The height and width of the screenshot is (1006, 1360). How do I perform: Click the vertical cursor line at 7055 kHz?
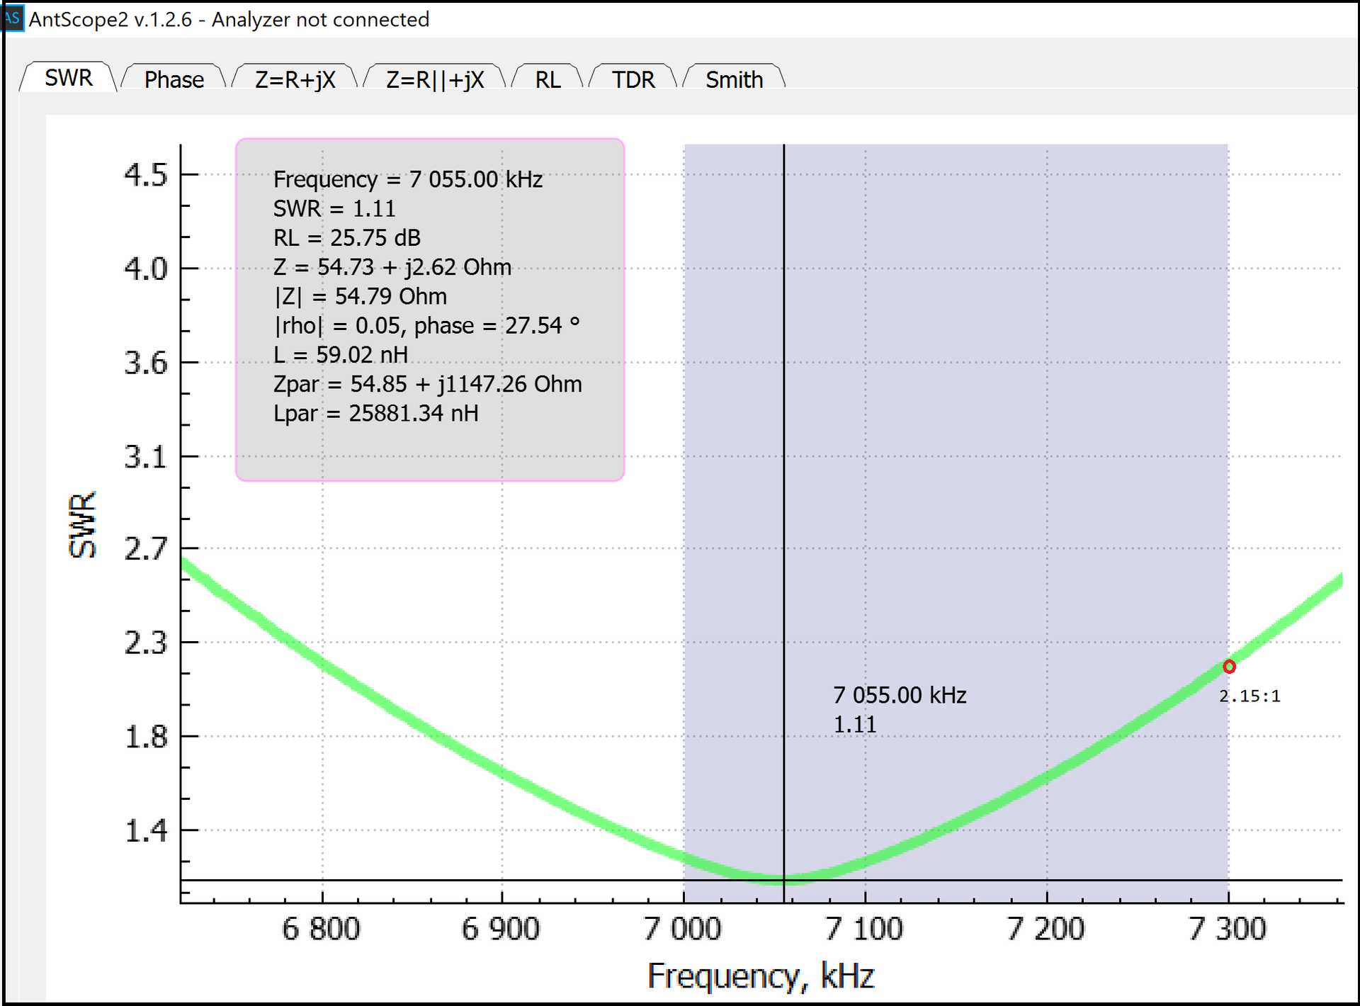point(783,496)
